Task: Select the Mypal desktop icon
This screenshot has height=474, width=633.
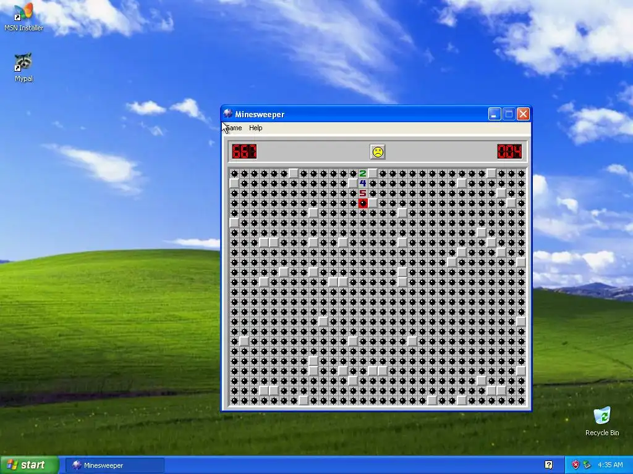Action: 23,68
